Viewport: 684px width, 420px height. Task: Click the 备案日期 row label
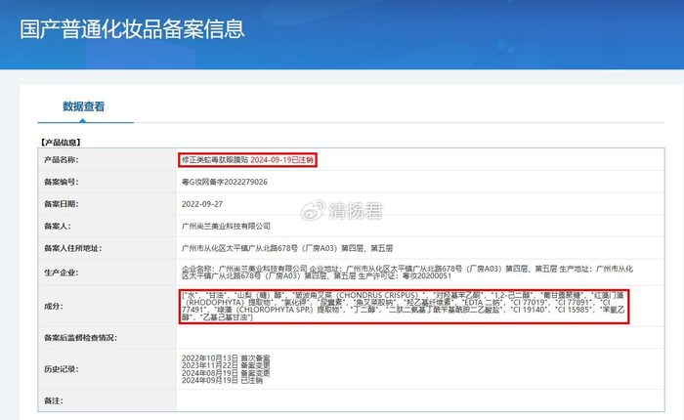[x=61, y=204]
